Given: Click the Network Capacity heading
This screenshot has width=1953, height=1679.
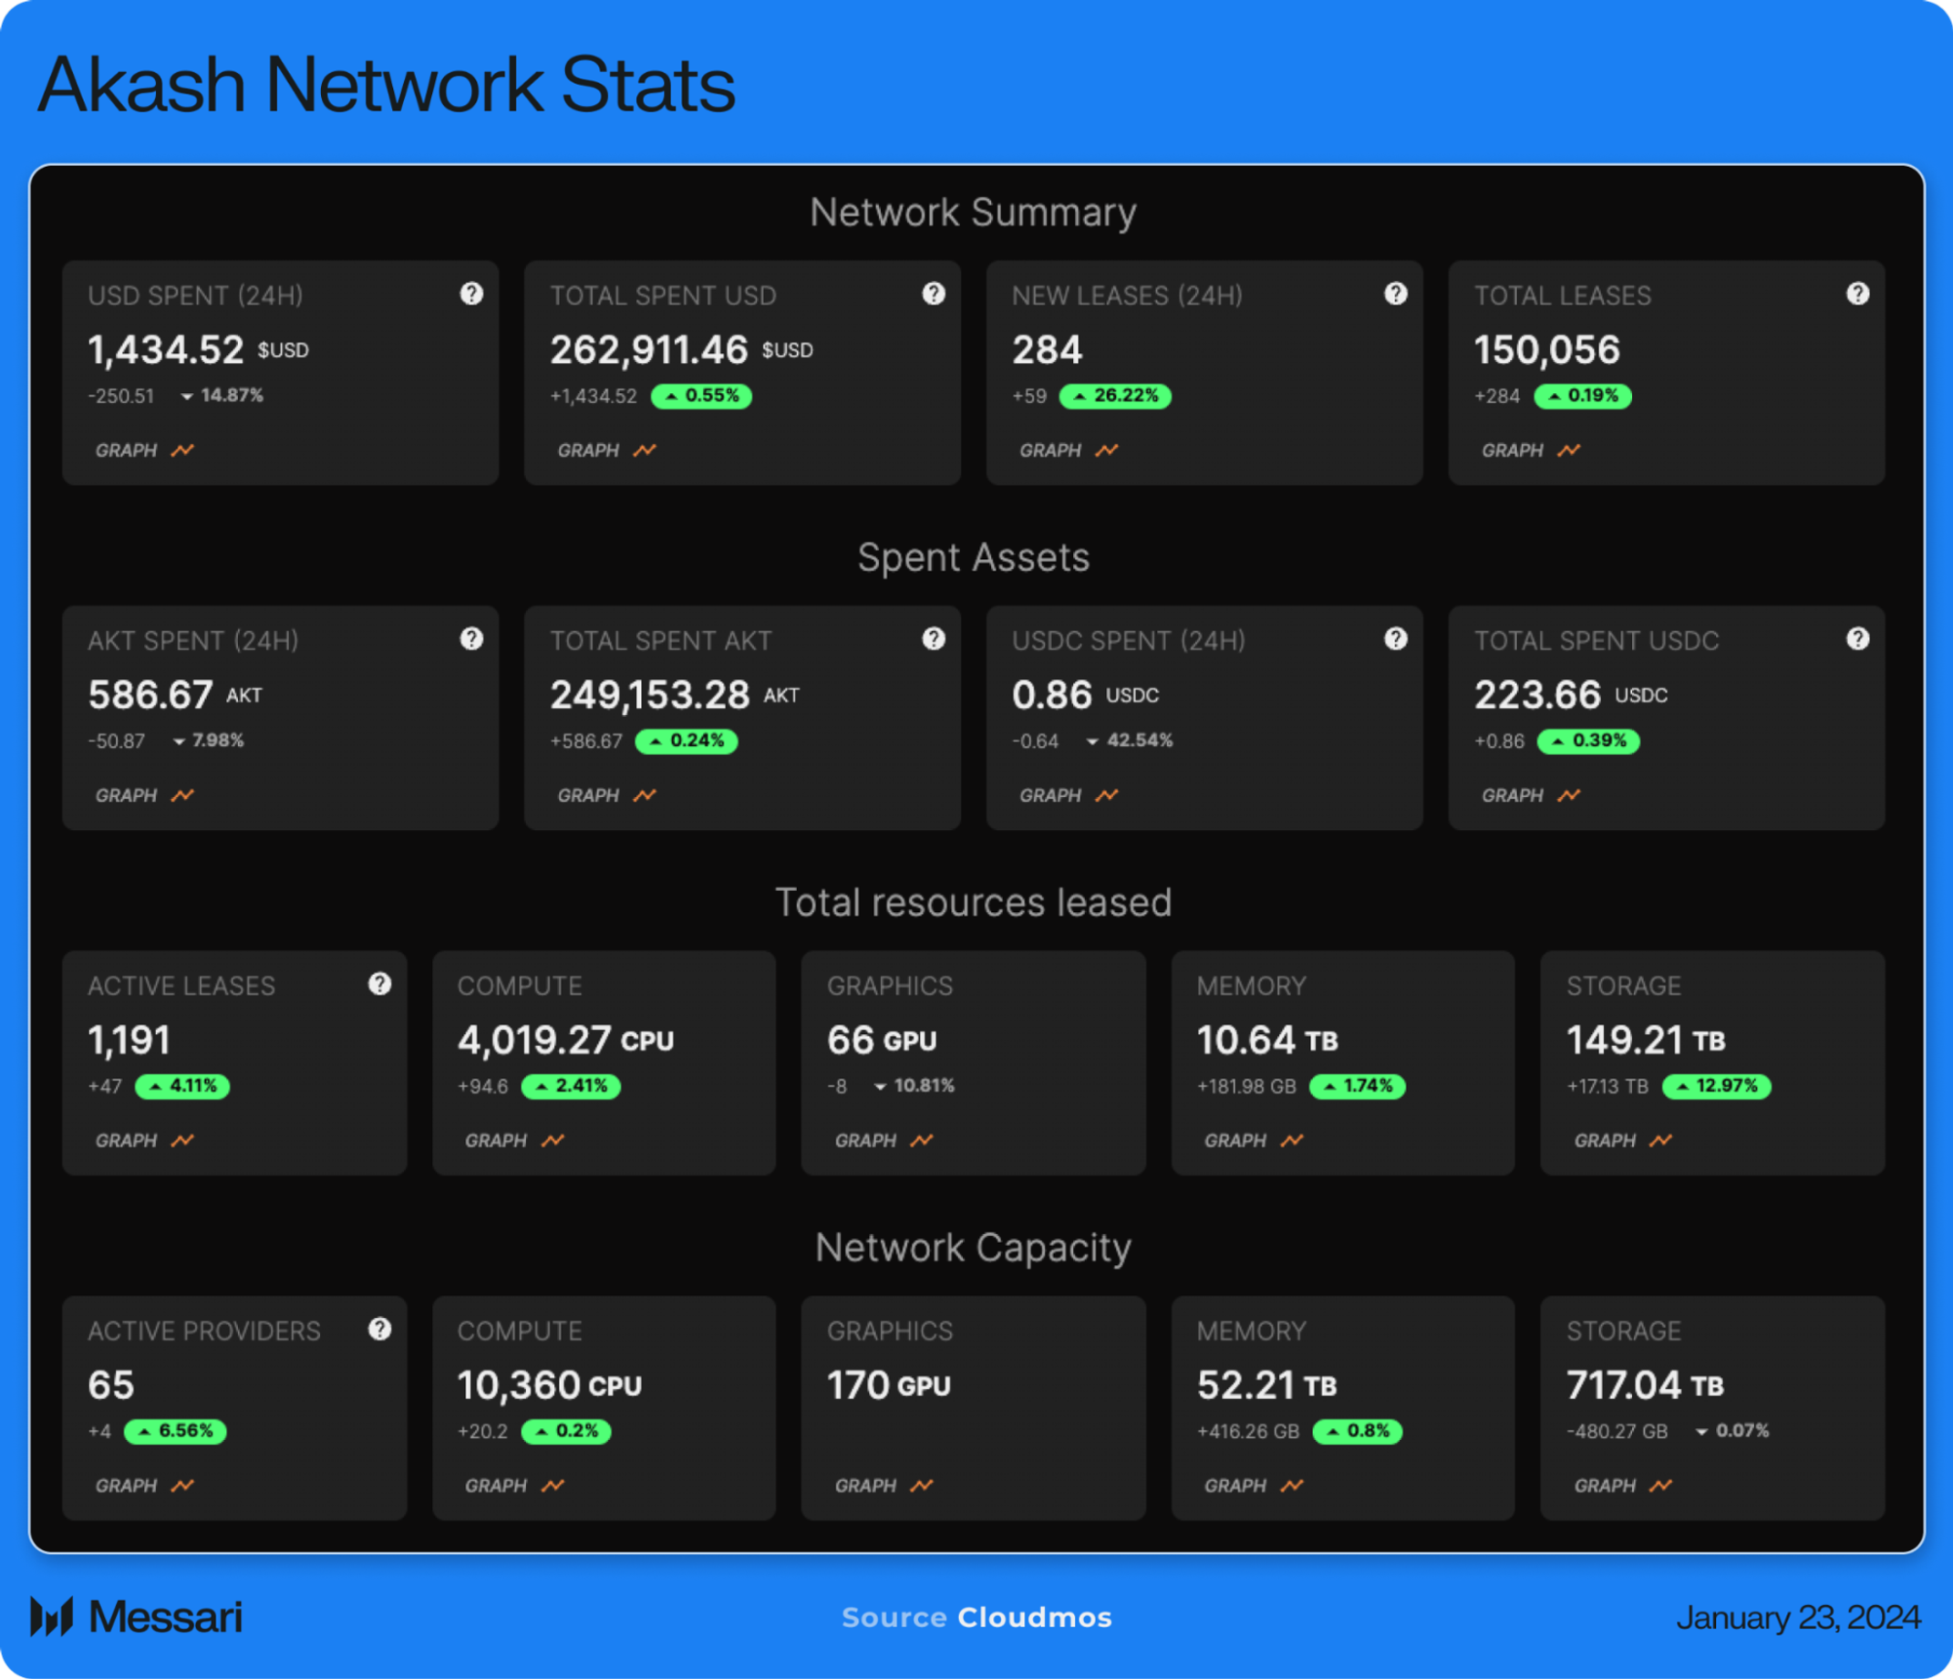Looking at the screenshot, I should click(973, 1249).
